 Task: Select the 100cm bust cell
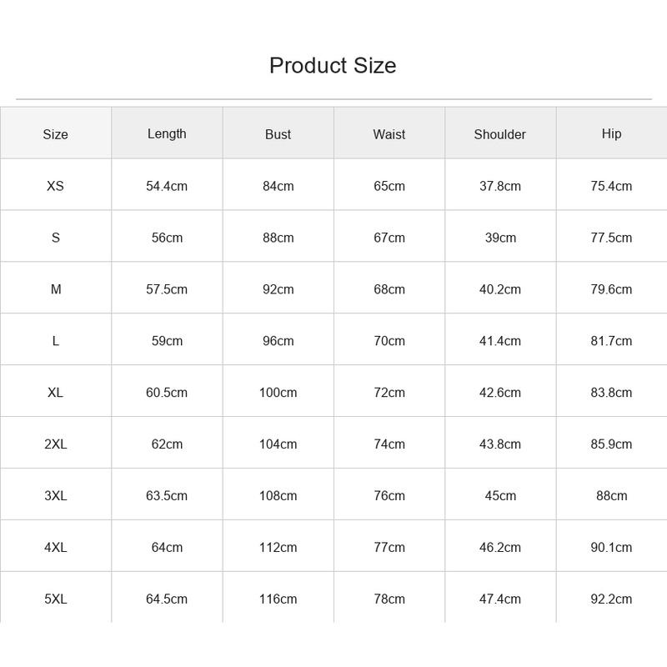coord(278,392)
